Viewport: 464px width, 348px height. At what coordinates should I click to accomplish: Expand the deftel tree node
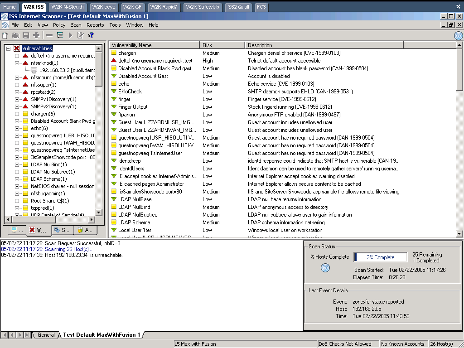[17, 56]
